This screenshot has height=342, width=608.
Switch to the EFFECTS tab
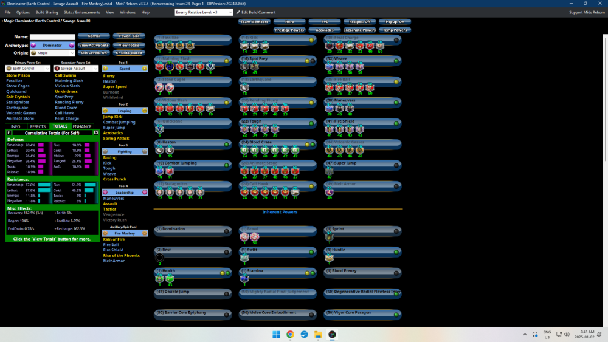(x=38, y=126)
